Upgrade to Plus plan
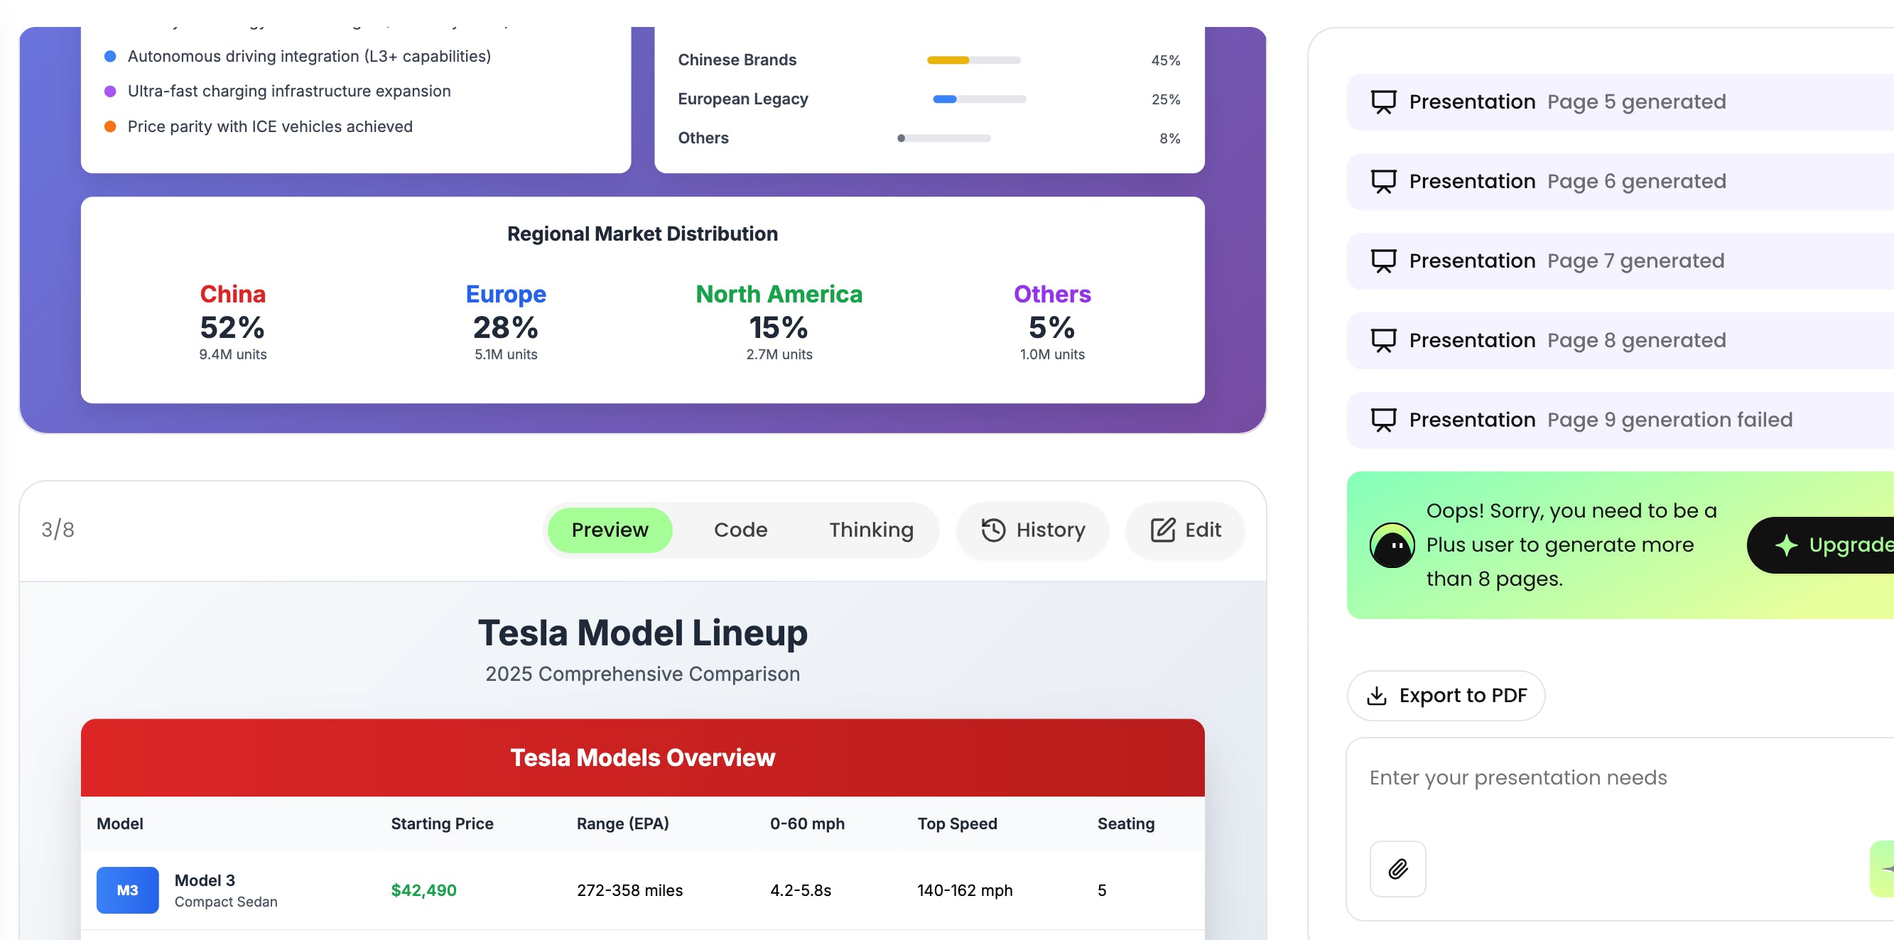 [1821, 545]
